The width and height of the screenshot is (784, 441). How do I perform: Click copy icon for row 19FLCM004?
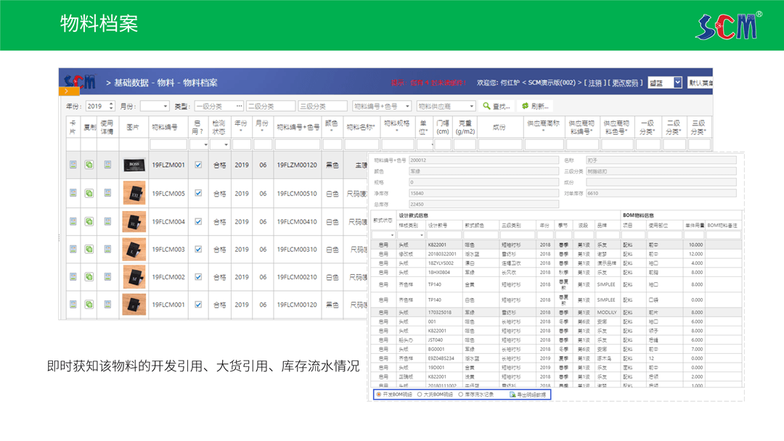point(89,221)
